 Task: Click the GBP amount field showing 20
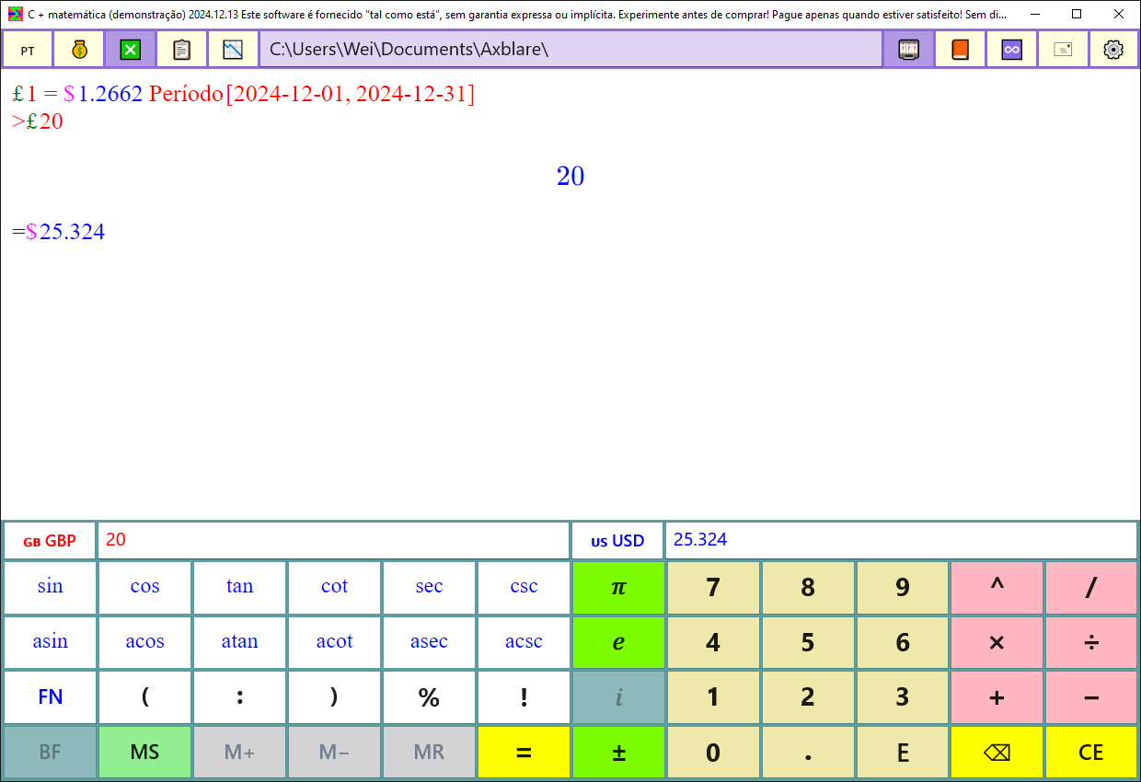point(334,541)
